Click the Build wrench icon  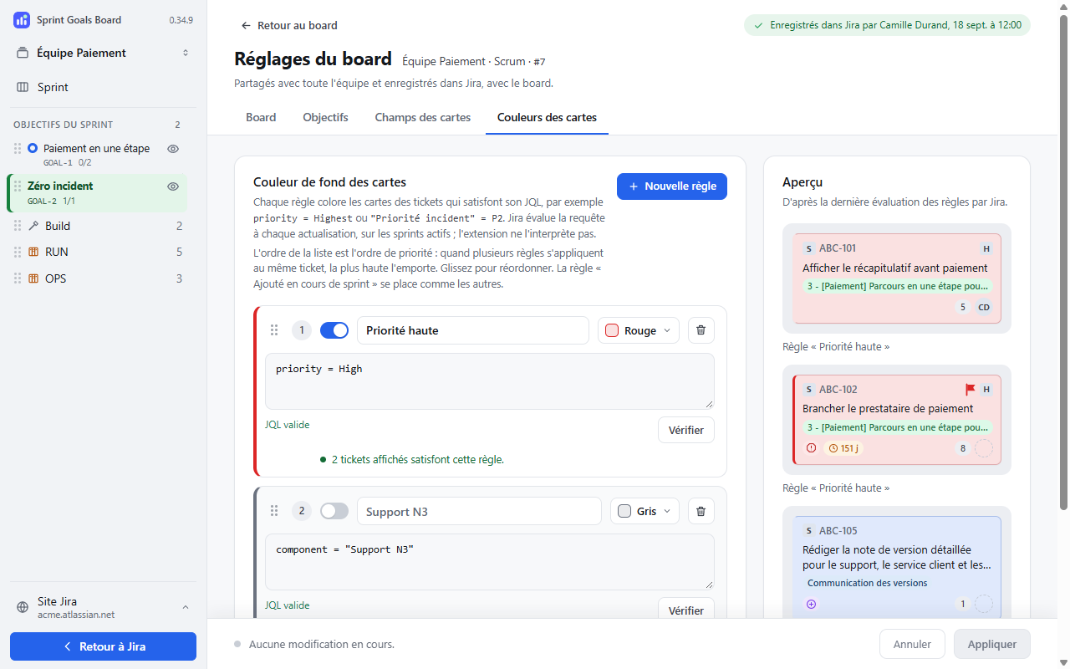coord(33,226)
